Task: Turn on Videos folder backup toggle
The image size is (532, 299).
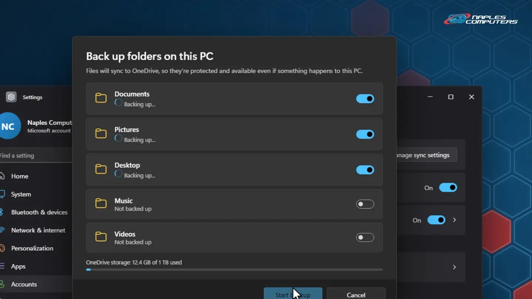Action: coord(365,237)
